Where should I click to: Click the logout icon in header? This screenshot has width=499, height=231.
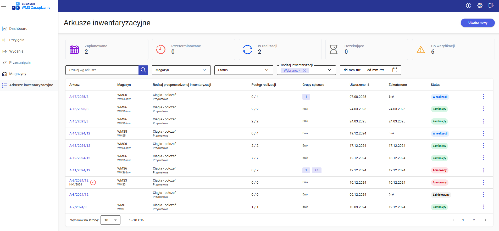coord(491,5)
